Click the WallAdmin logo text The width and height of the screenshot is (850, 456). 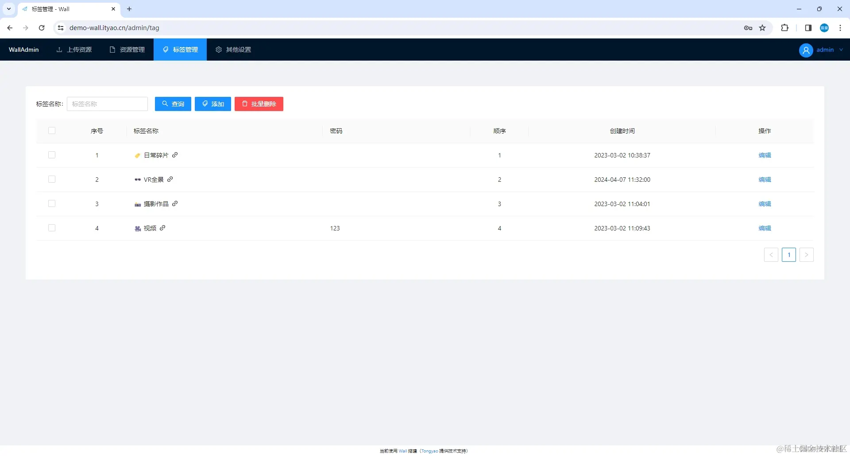coord(24,50)
